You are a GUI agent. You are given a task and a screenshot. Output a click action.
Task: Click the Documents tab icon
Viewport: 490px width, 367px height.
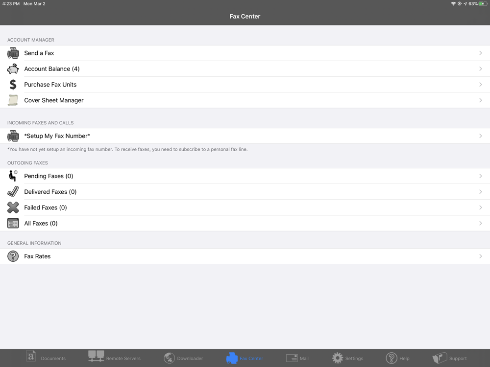point(31,356)
